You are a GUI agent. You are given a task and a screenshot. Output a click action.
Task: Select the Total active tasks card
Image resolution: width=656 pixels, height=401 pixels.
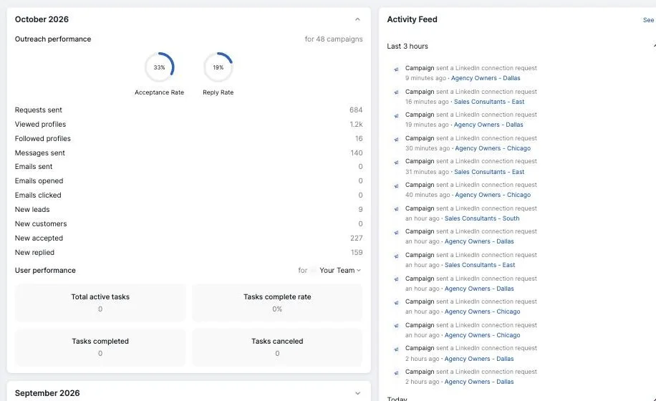tap(100, 303)
